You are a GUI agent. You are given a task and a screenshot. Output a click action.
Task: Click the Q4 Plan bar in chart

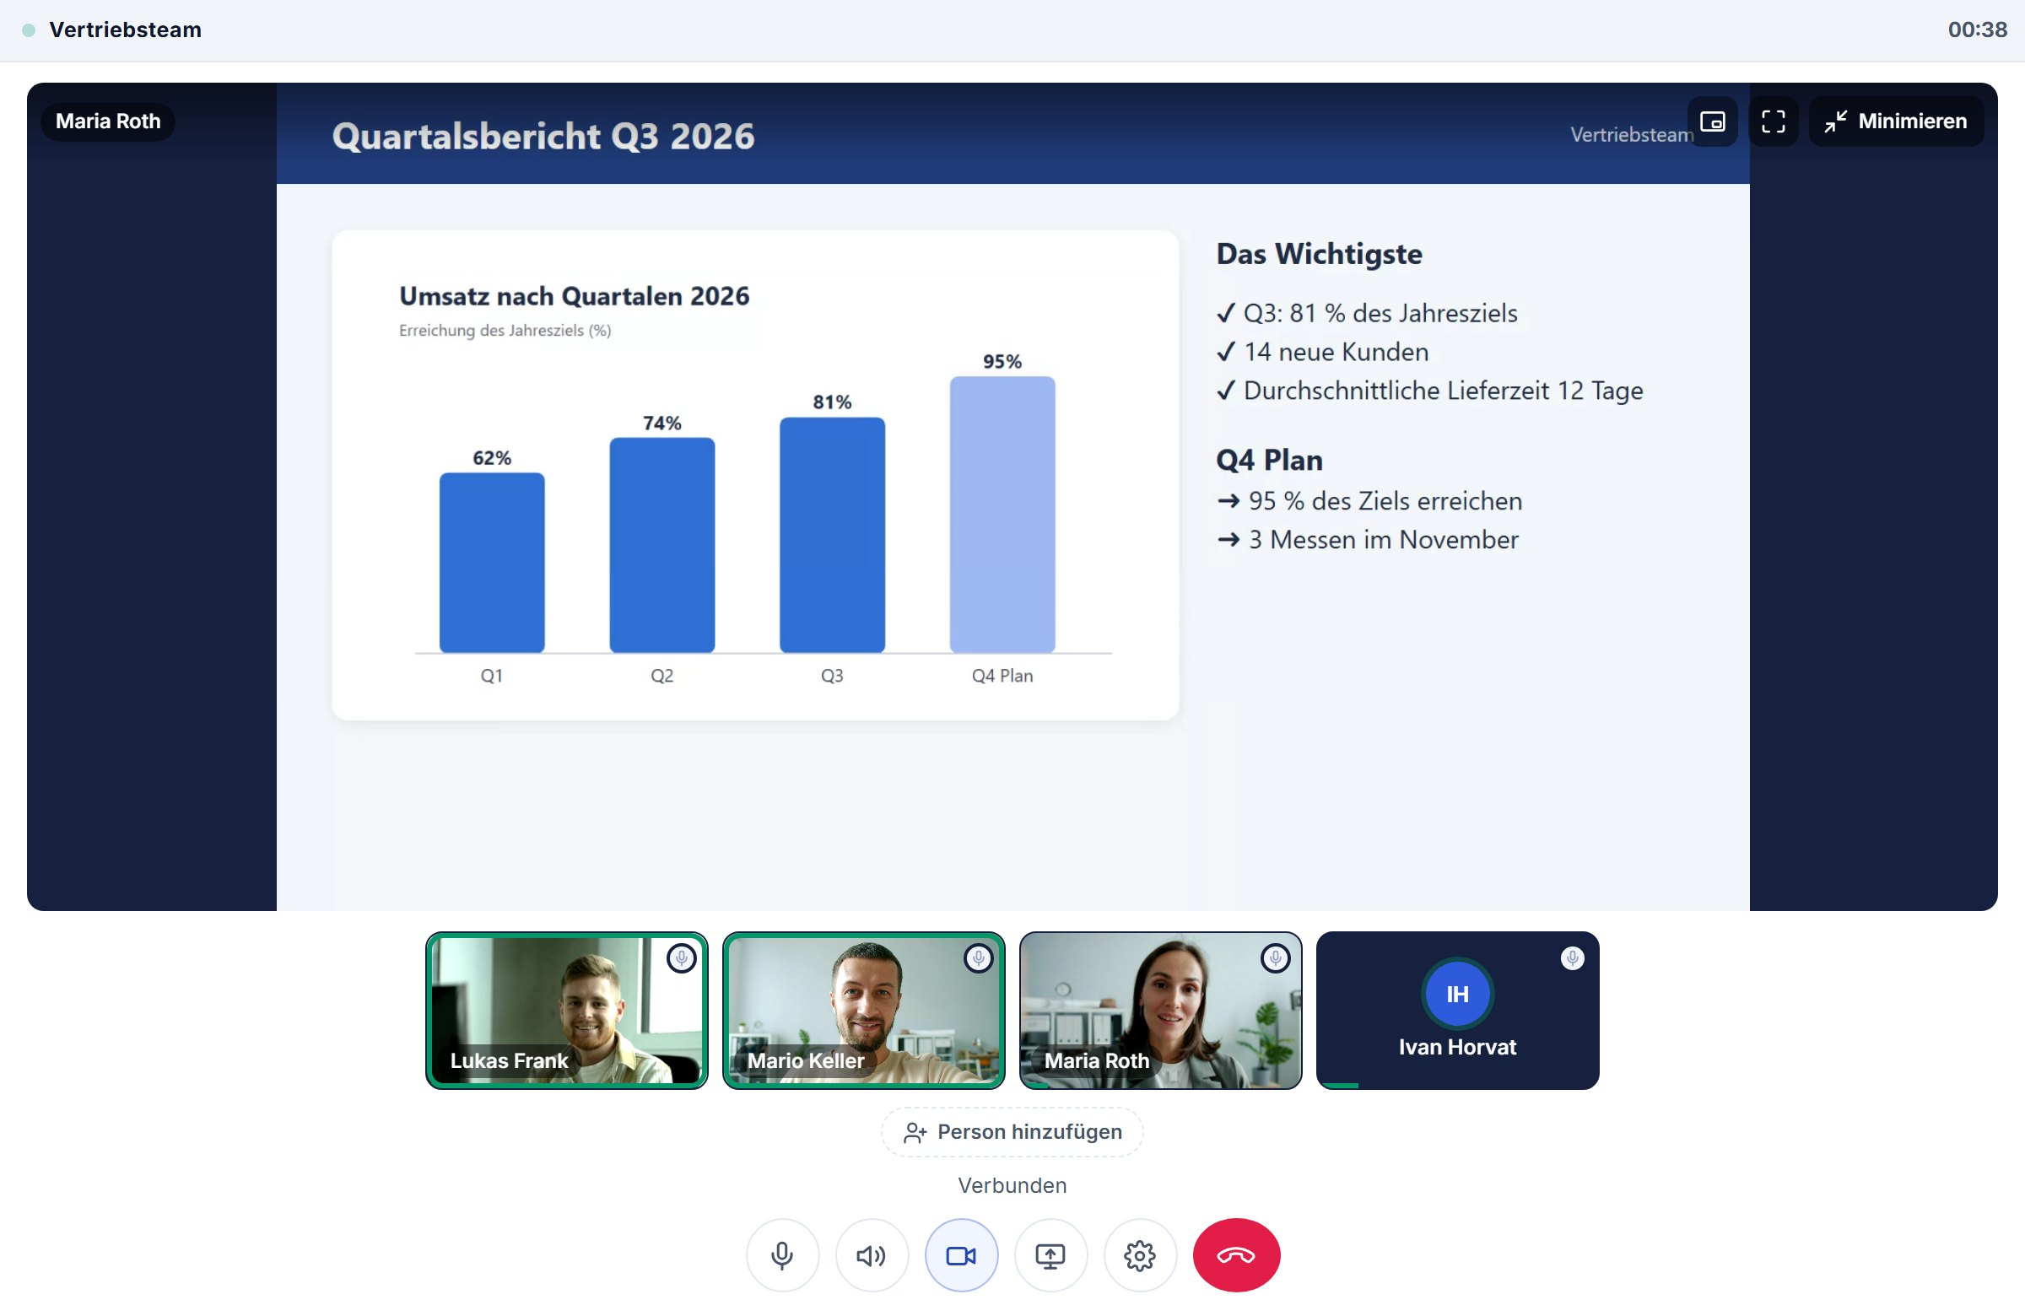click(x=1002, y=515)
